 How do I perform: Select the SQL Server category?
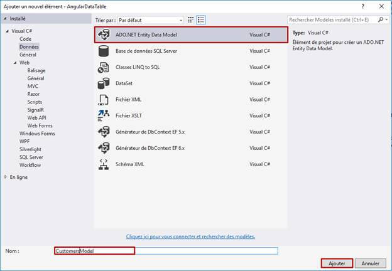31,157
